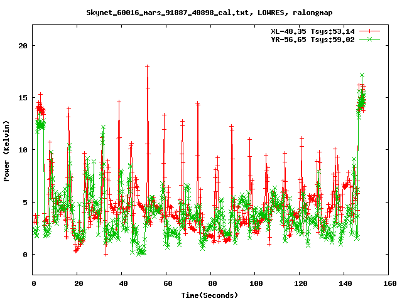
Task: Click the green peak near 17 Kelvin at plot end
Action: pos(362,75)
